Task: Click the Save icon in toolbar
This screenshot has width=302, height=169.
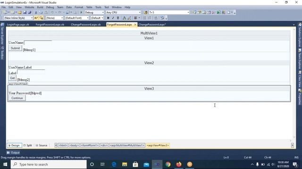Action: (25, 13)
